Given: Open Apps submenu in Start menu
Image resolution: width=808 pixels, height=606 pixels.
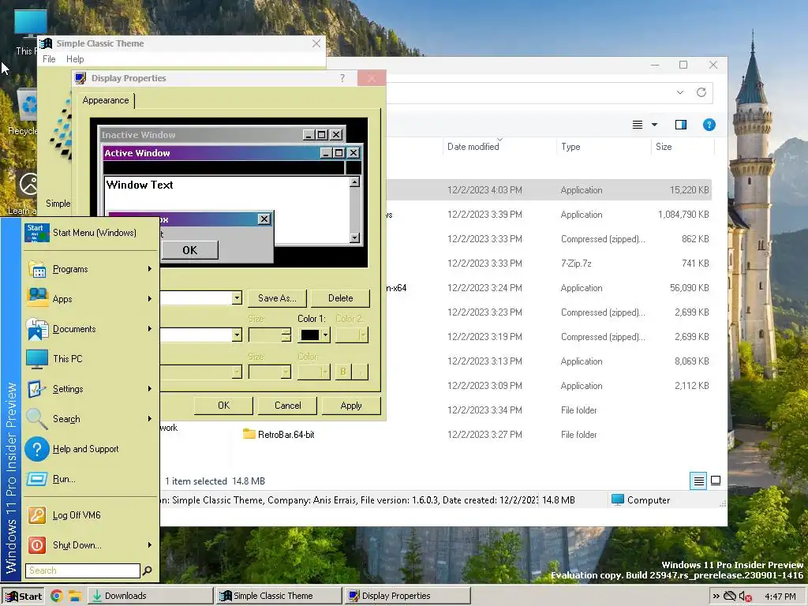Looking at the screenshot, I should 90,299.
